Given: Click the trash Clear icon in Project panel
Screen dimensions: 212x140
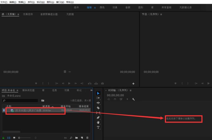Looking at the screenshot, I should click(x=87, y=138).
